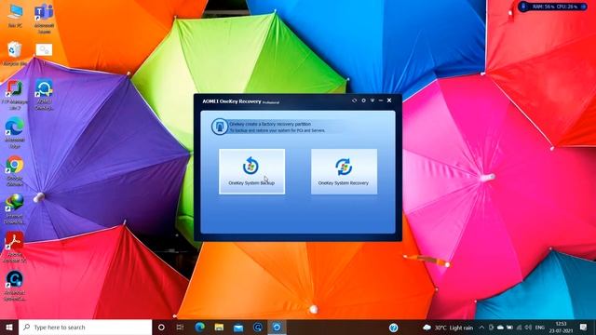
Task: Click the refresh icon in AOMEI title bar
Action: coord(354,100)
